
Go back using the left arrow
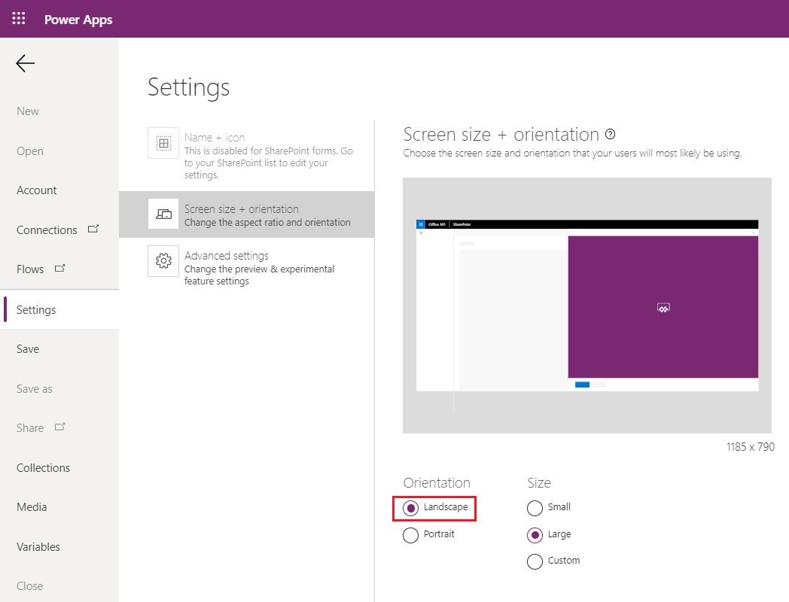[x=25, y=63]
